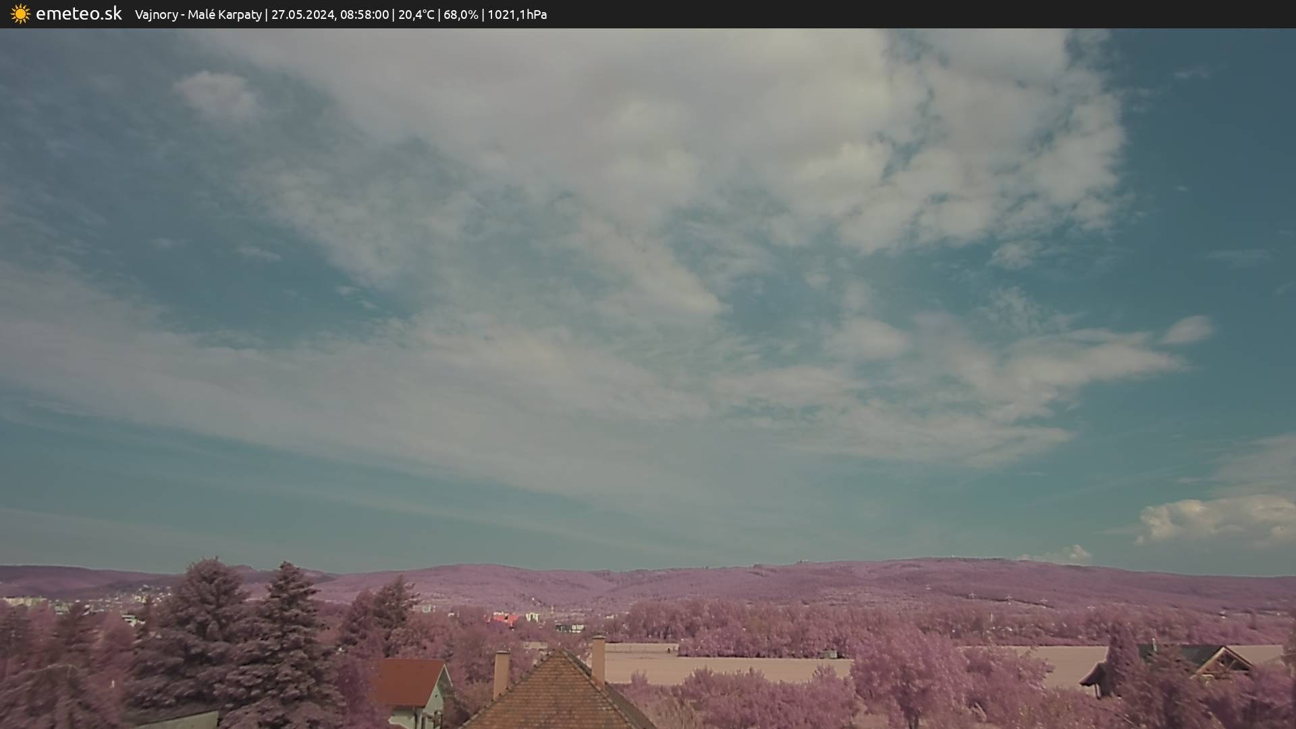Click the distant town buildings at far left

(27, 601)
